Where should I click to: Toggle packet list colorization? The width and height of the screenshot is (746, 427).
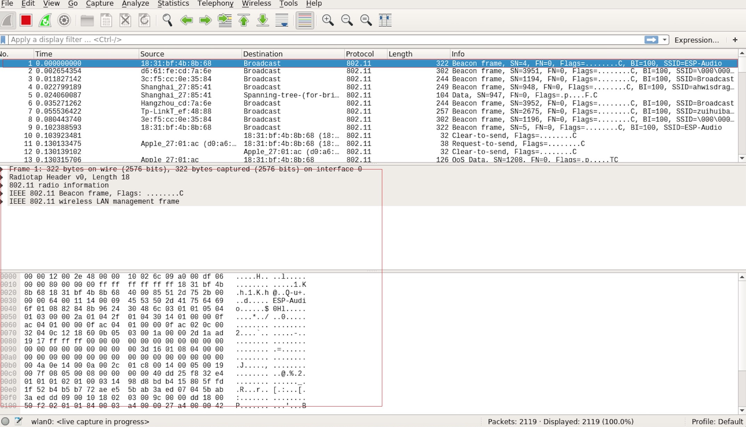[304, 20]
